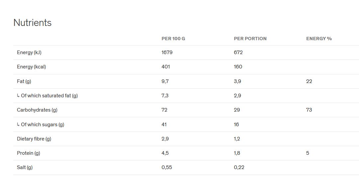Click the Energy (kcal) row label

[31, 67]
